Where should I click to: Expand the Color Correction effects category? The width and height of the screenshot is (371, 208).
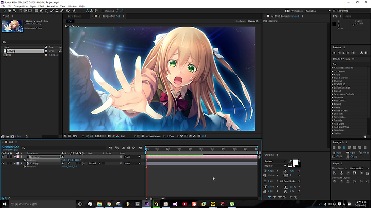(333, 88)
